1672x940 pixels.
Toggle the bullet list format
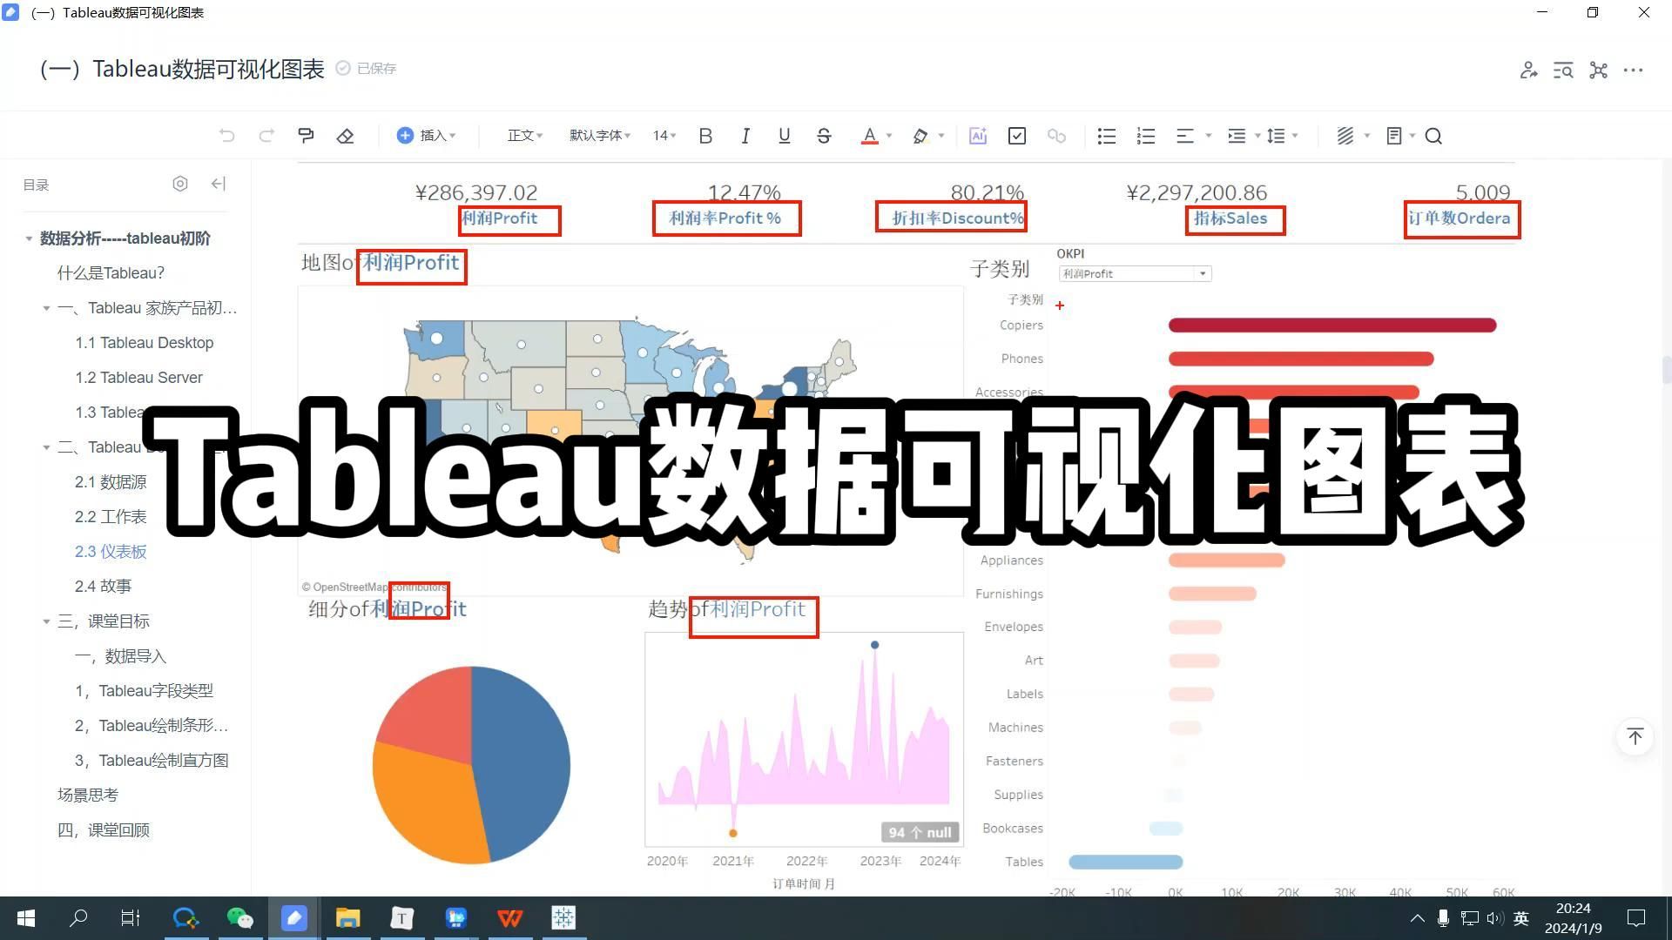pos(1105,136)
